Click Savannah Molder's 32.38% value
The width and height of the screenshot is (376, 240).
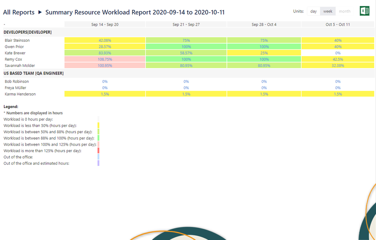click(x=338, y=65)
